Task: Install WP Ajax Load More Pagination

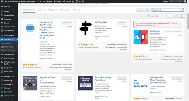Action: pyautogui.click(x=177, y=78)
